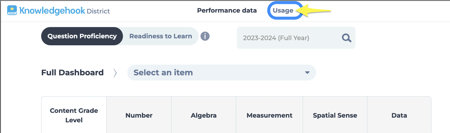450x133 pixels.
Task: Click the caret arrow in Select an item
Action: 307,73
